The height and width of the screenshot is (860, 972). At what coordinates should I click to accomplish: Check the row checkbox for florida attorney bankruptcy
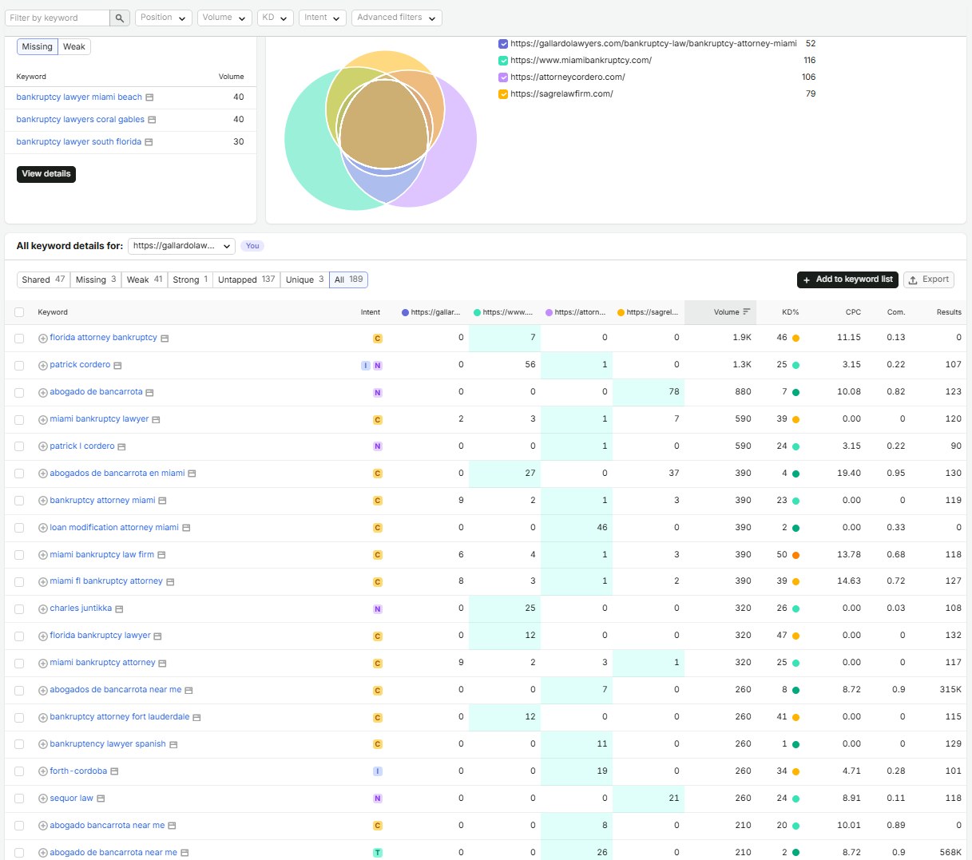(19, 339)
